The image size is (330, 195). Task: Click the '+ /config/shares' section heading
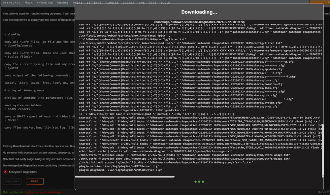[x=18, y=46]
